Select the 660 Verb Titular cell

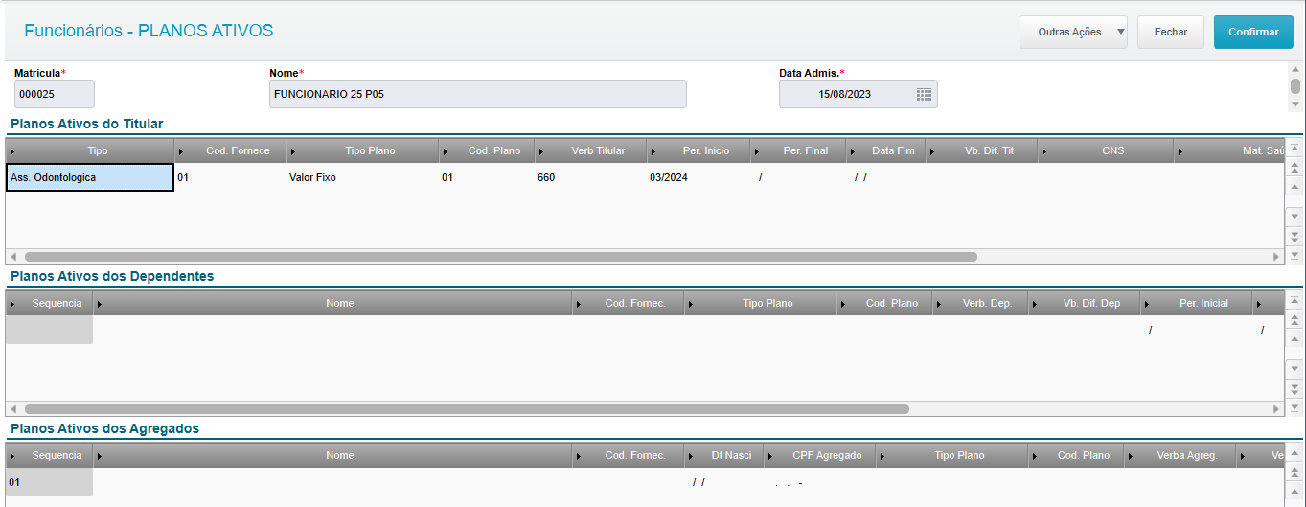coord(590,177)
